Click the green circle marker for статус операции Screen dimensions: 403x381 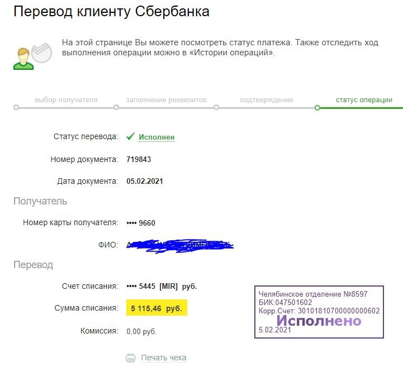317,107
